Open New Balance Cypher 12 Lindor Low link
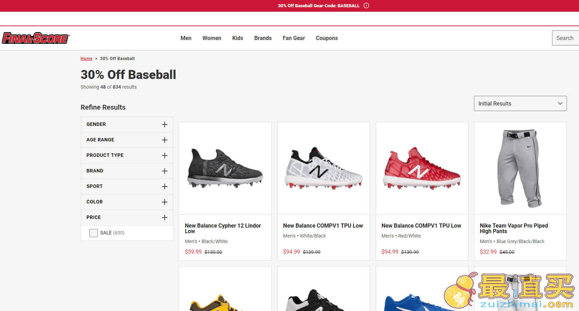 click(x=223, y=228)
